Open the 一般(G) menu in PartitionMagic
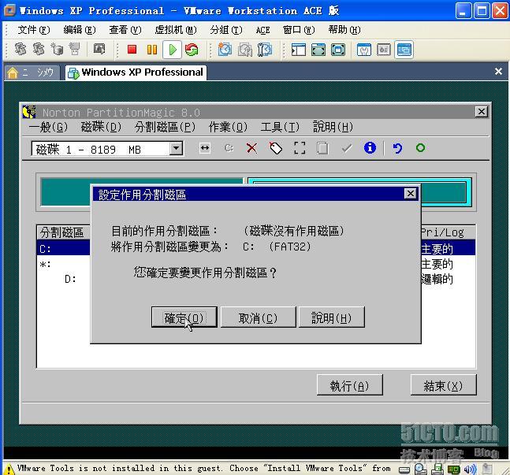 [x=48, y=127]
